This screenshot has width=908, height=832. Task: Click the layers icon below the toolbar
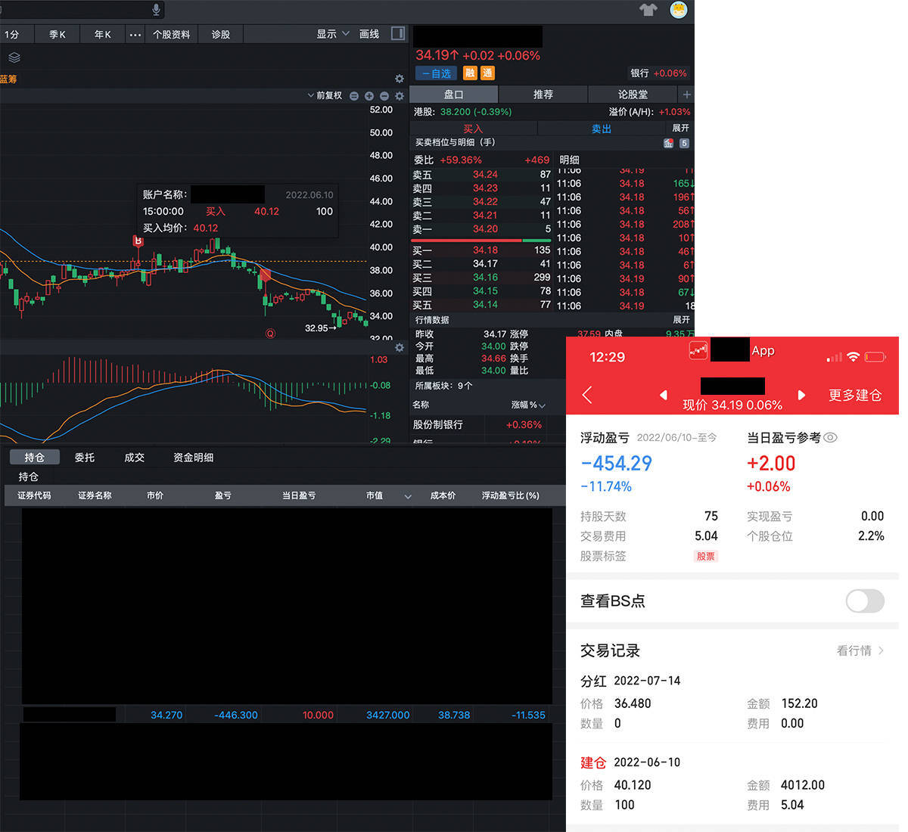click(14, 57)
